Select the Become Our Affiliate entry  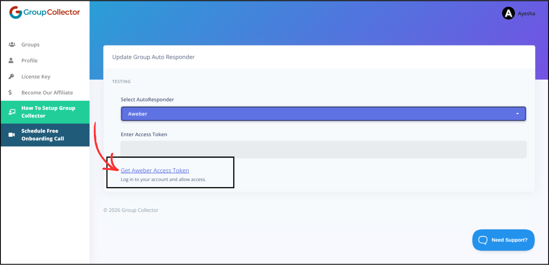tap(47, 92)
